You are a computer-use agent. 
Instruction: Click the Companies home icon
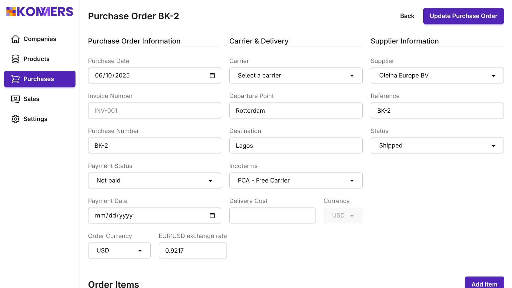[x=15, y=39]
